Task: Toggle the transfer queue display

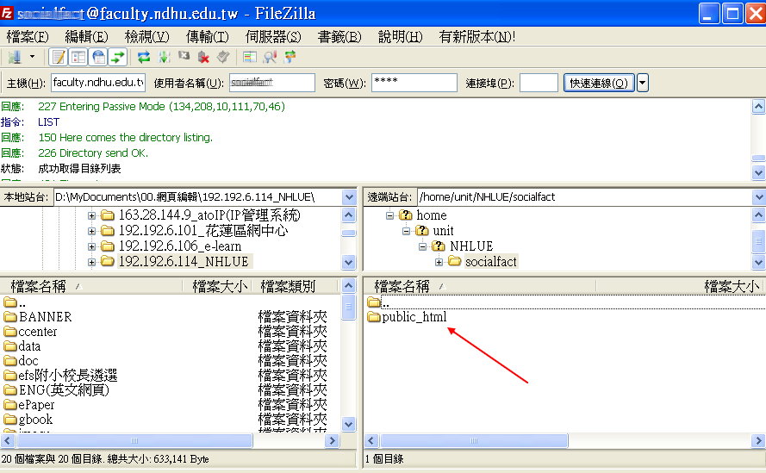Action: pyautogui.click(x=118, y=57)
